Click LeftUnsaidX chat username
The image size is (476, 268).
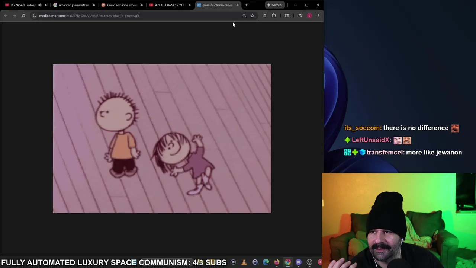(372, 140)
